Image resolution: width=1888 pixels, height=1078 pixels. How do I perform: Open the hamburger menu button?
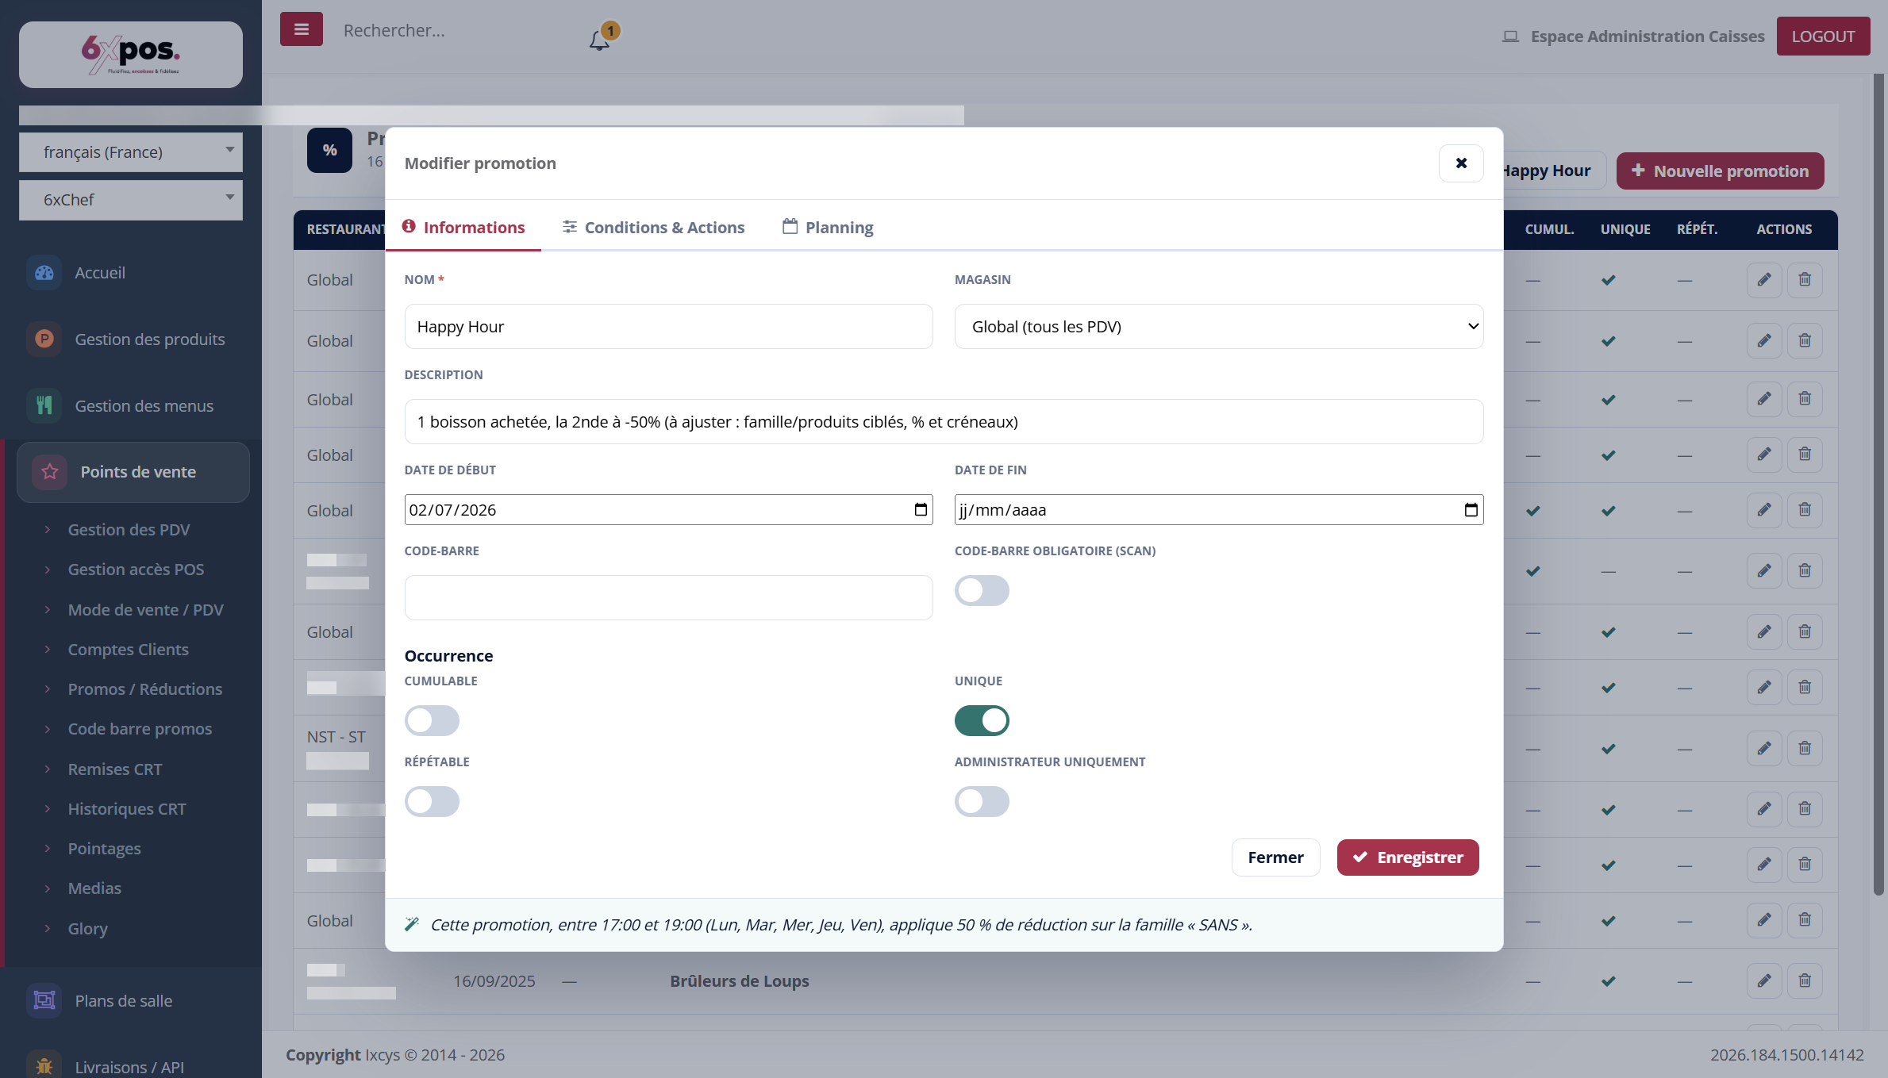click(x=301, y=29)
